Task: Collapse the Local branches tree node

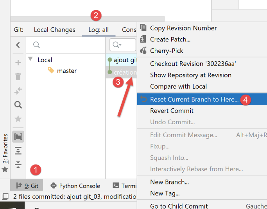Action: tap(30, 59)
